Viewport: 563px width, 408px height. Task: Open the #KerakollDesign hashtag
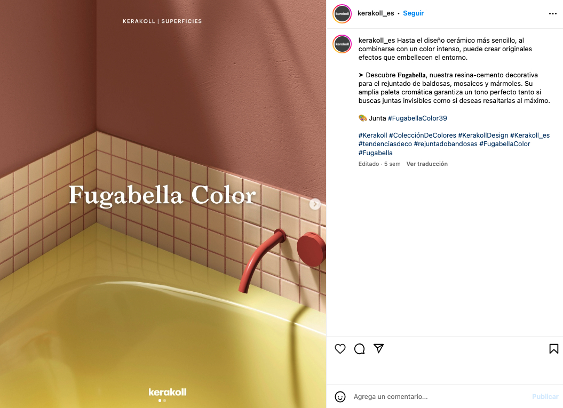coord(483,135)
